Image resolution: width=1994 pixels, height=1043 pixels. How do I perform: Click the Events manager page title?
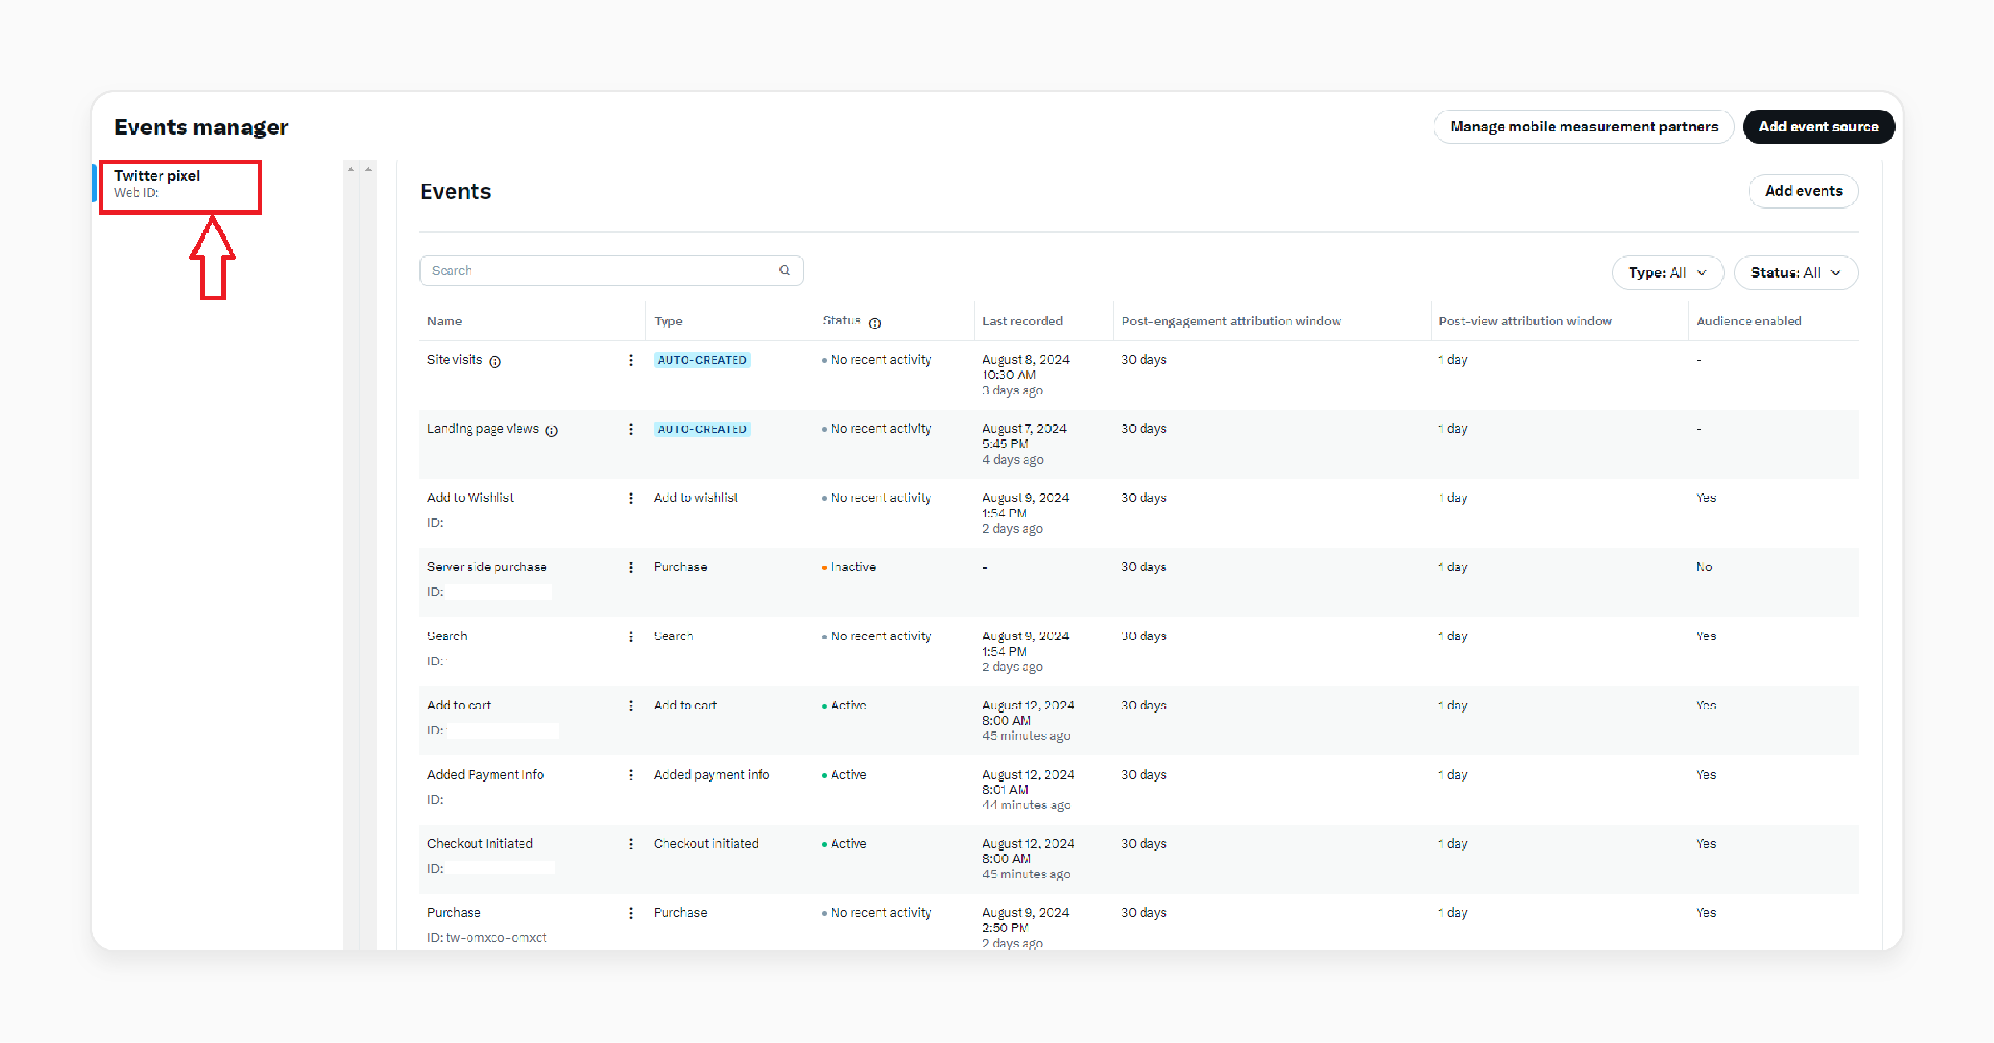click(x=201, y=127)
